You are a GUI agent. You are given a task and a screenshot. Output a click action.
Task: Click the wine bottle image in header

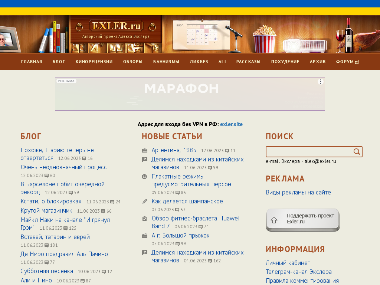[x=349, y=35]
